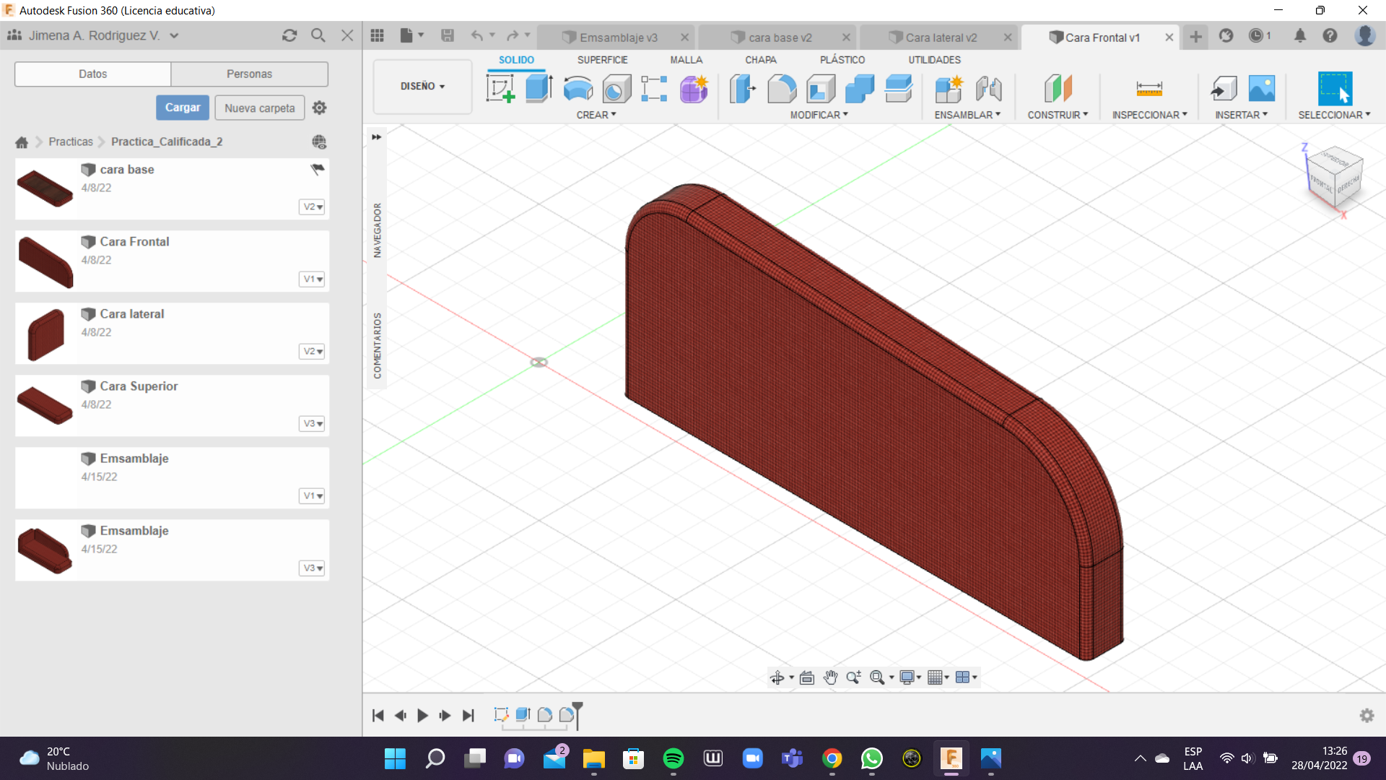This screenshot has width=1386, height=780.
Task: Open the INSERTAR dropdown menu
Action: pos(1241,115)
